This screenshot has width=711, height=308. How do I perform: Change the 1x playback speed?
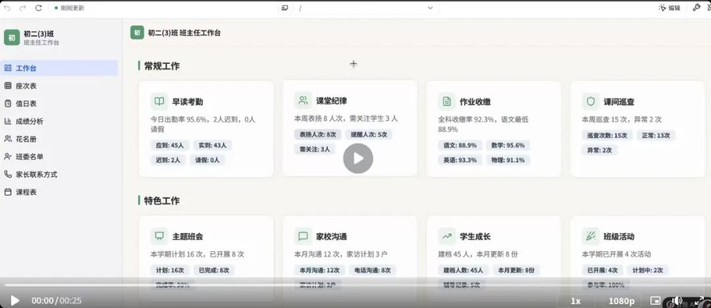tap(575, 301)
